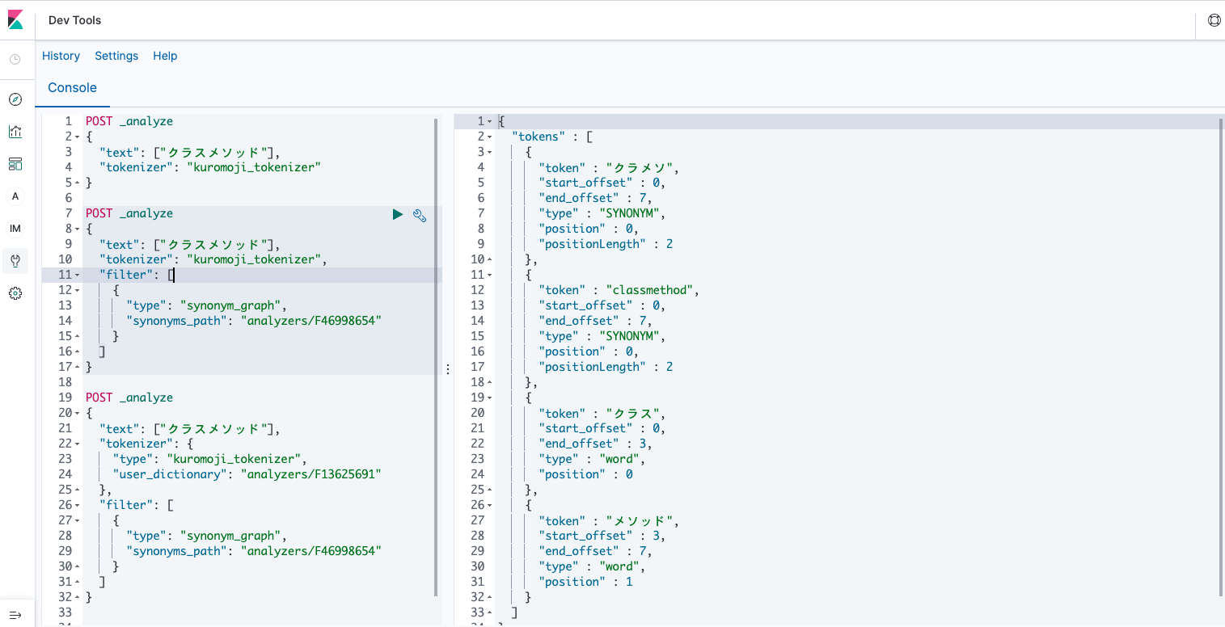Open Discover compass icon in sidebar
1225x627 pixels.
[x=15, y=99]
